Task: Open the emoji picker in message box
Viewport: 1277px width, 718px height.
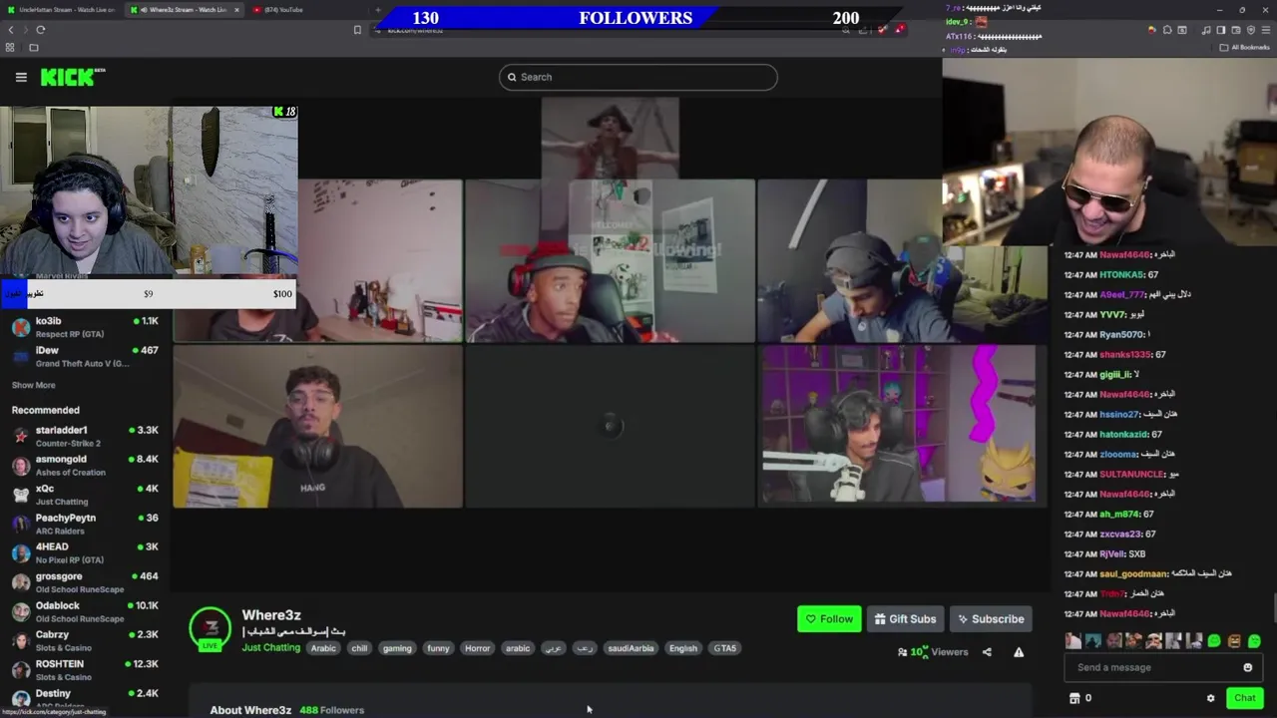Action: click(x=1247, y=667)
